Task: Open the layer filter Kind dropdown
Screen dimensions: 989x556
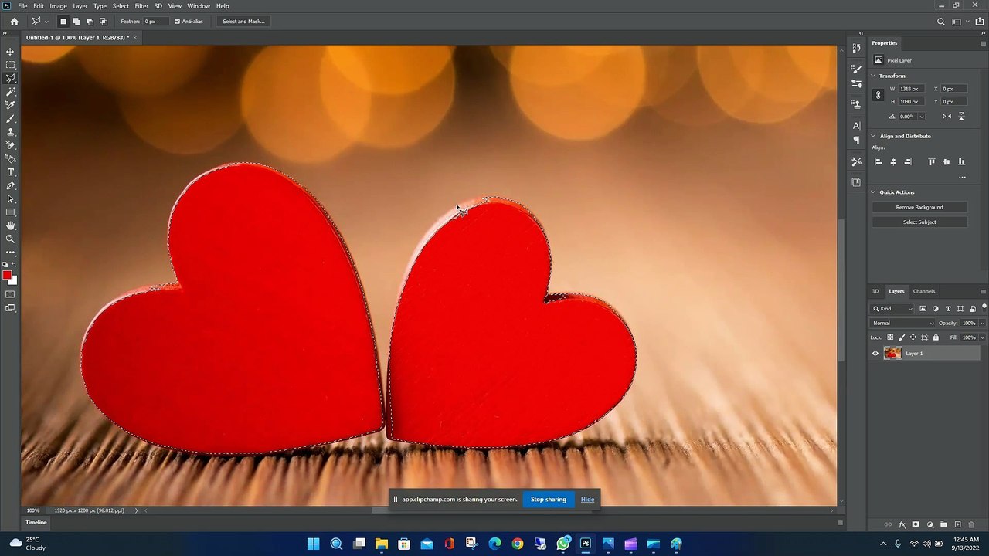Action: (892, 309)
